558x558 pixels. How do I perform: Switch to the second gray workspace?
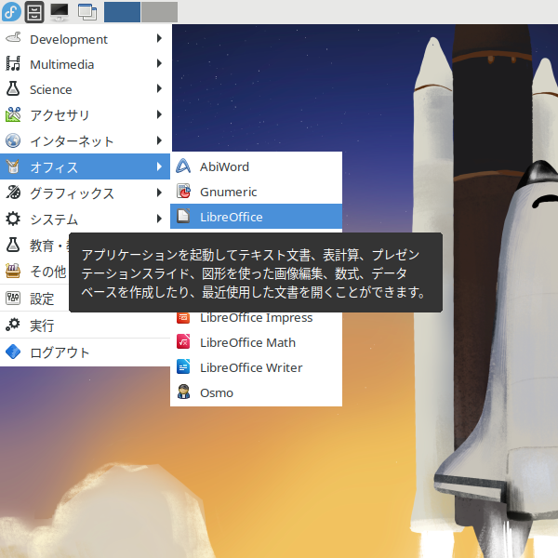[159, 12]
